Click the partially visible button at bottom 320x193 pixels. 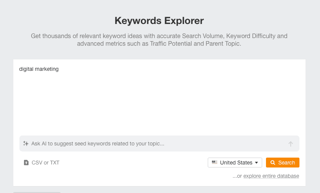[37, 192]
